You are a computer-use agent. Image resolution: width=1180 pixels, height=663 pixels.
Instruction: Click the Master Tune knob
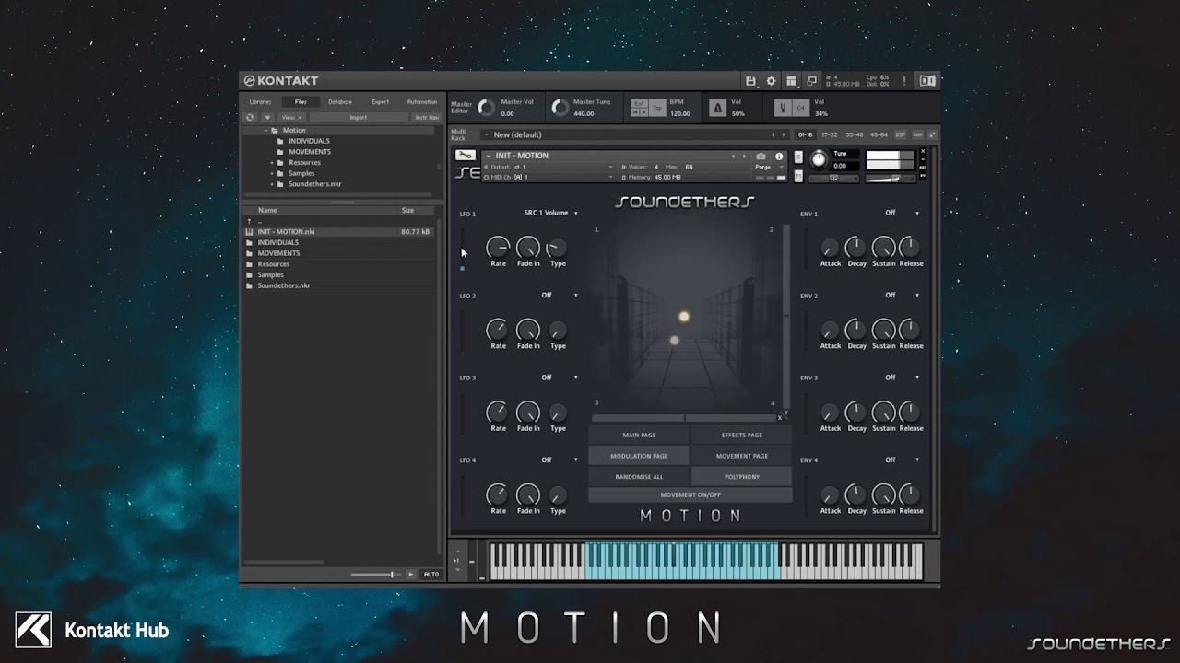[x=560, y=108]
